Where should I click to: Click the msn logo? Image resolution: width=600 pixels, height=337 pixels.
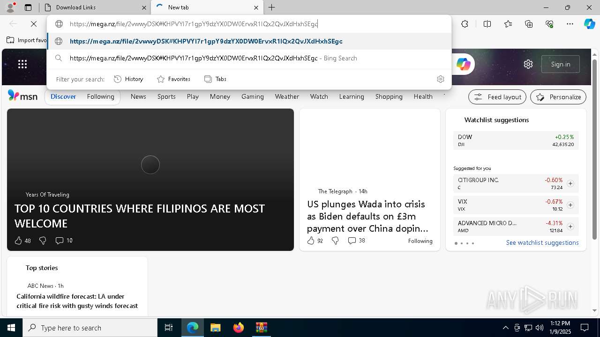22,96
